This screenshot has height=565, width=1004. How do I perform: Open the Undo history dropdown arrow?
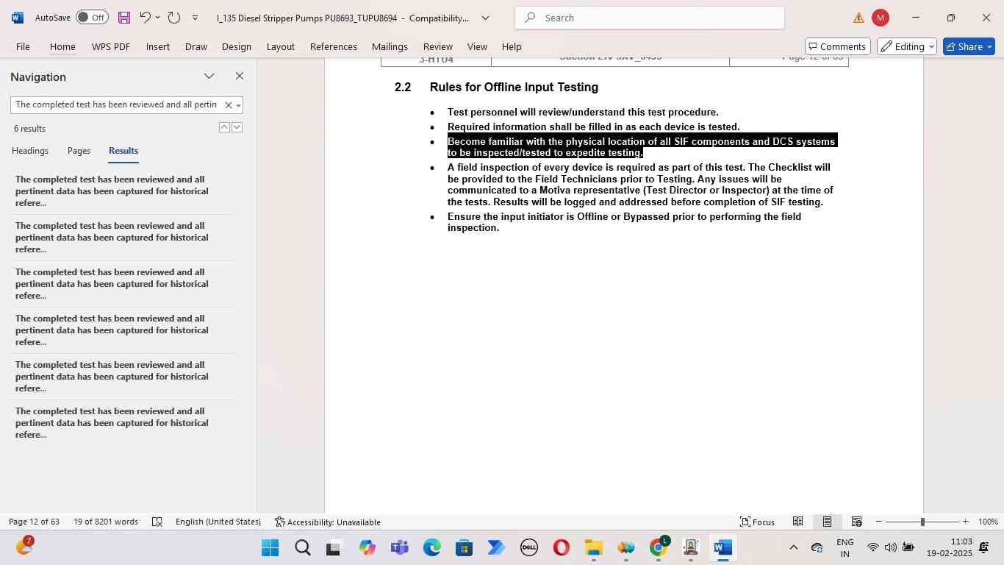(157, 17)
